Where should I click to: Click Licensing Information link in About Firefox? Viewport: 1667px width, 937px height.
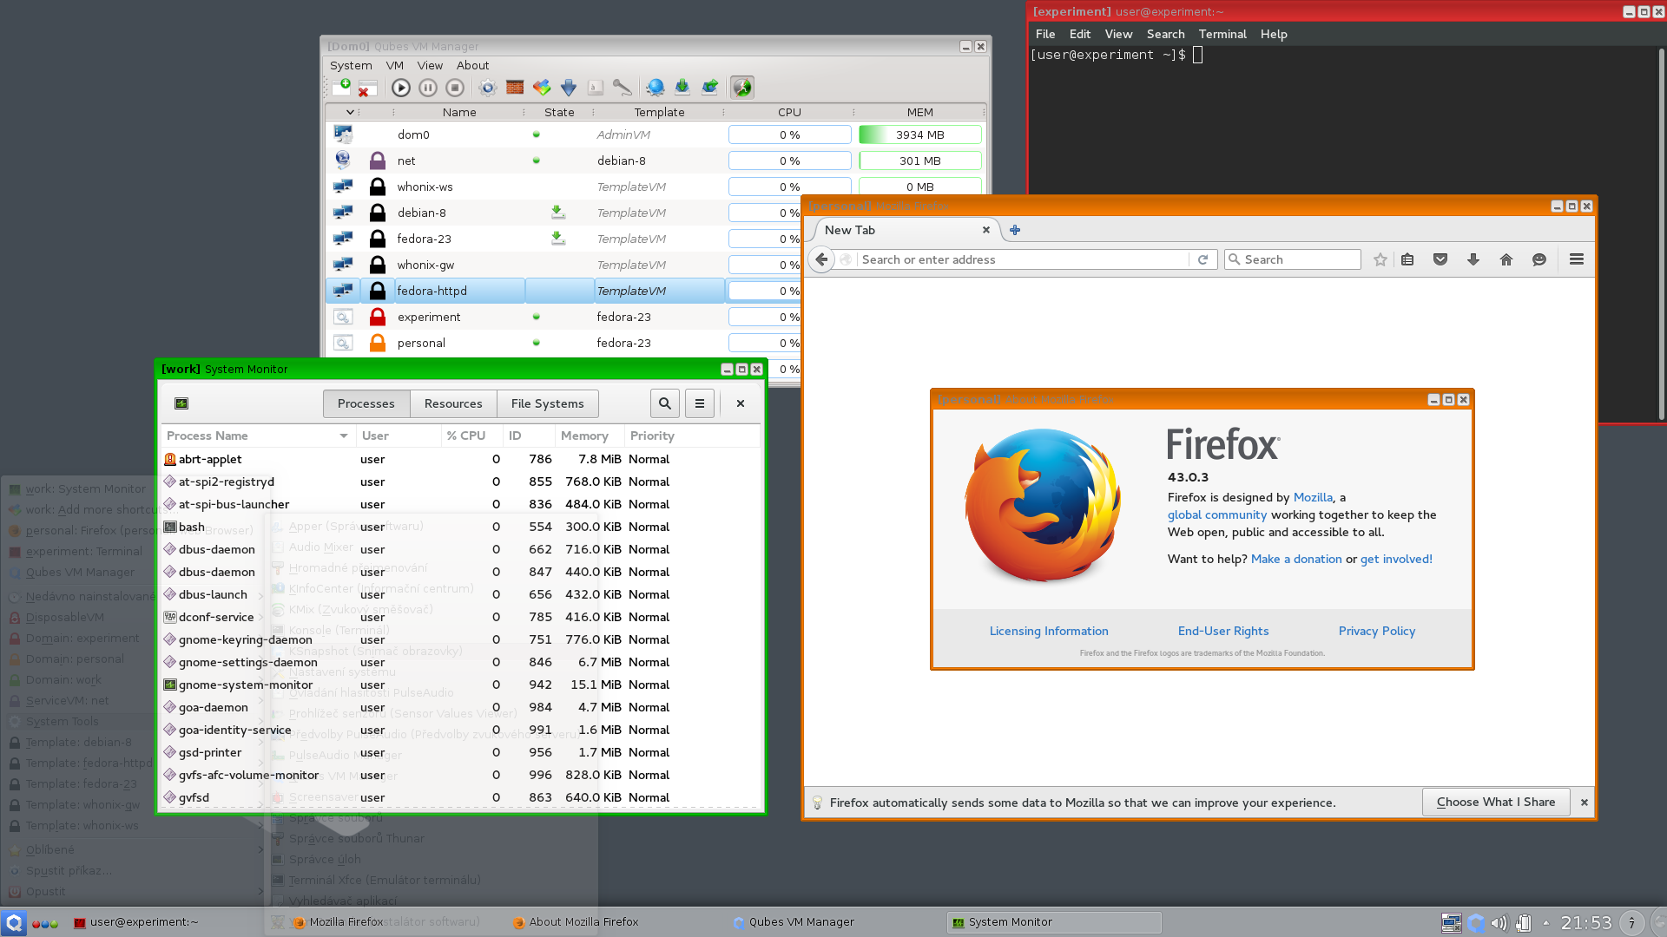pyautogui.click(x=1049, y=631)
